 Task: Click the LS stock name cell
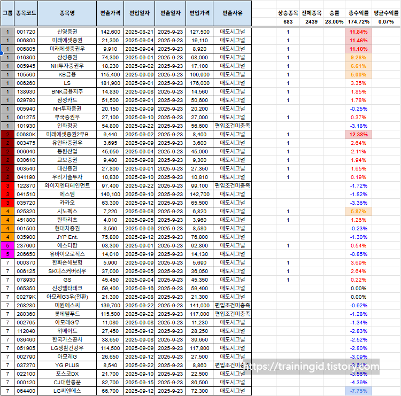67,83
